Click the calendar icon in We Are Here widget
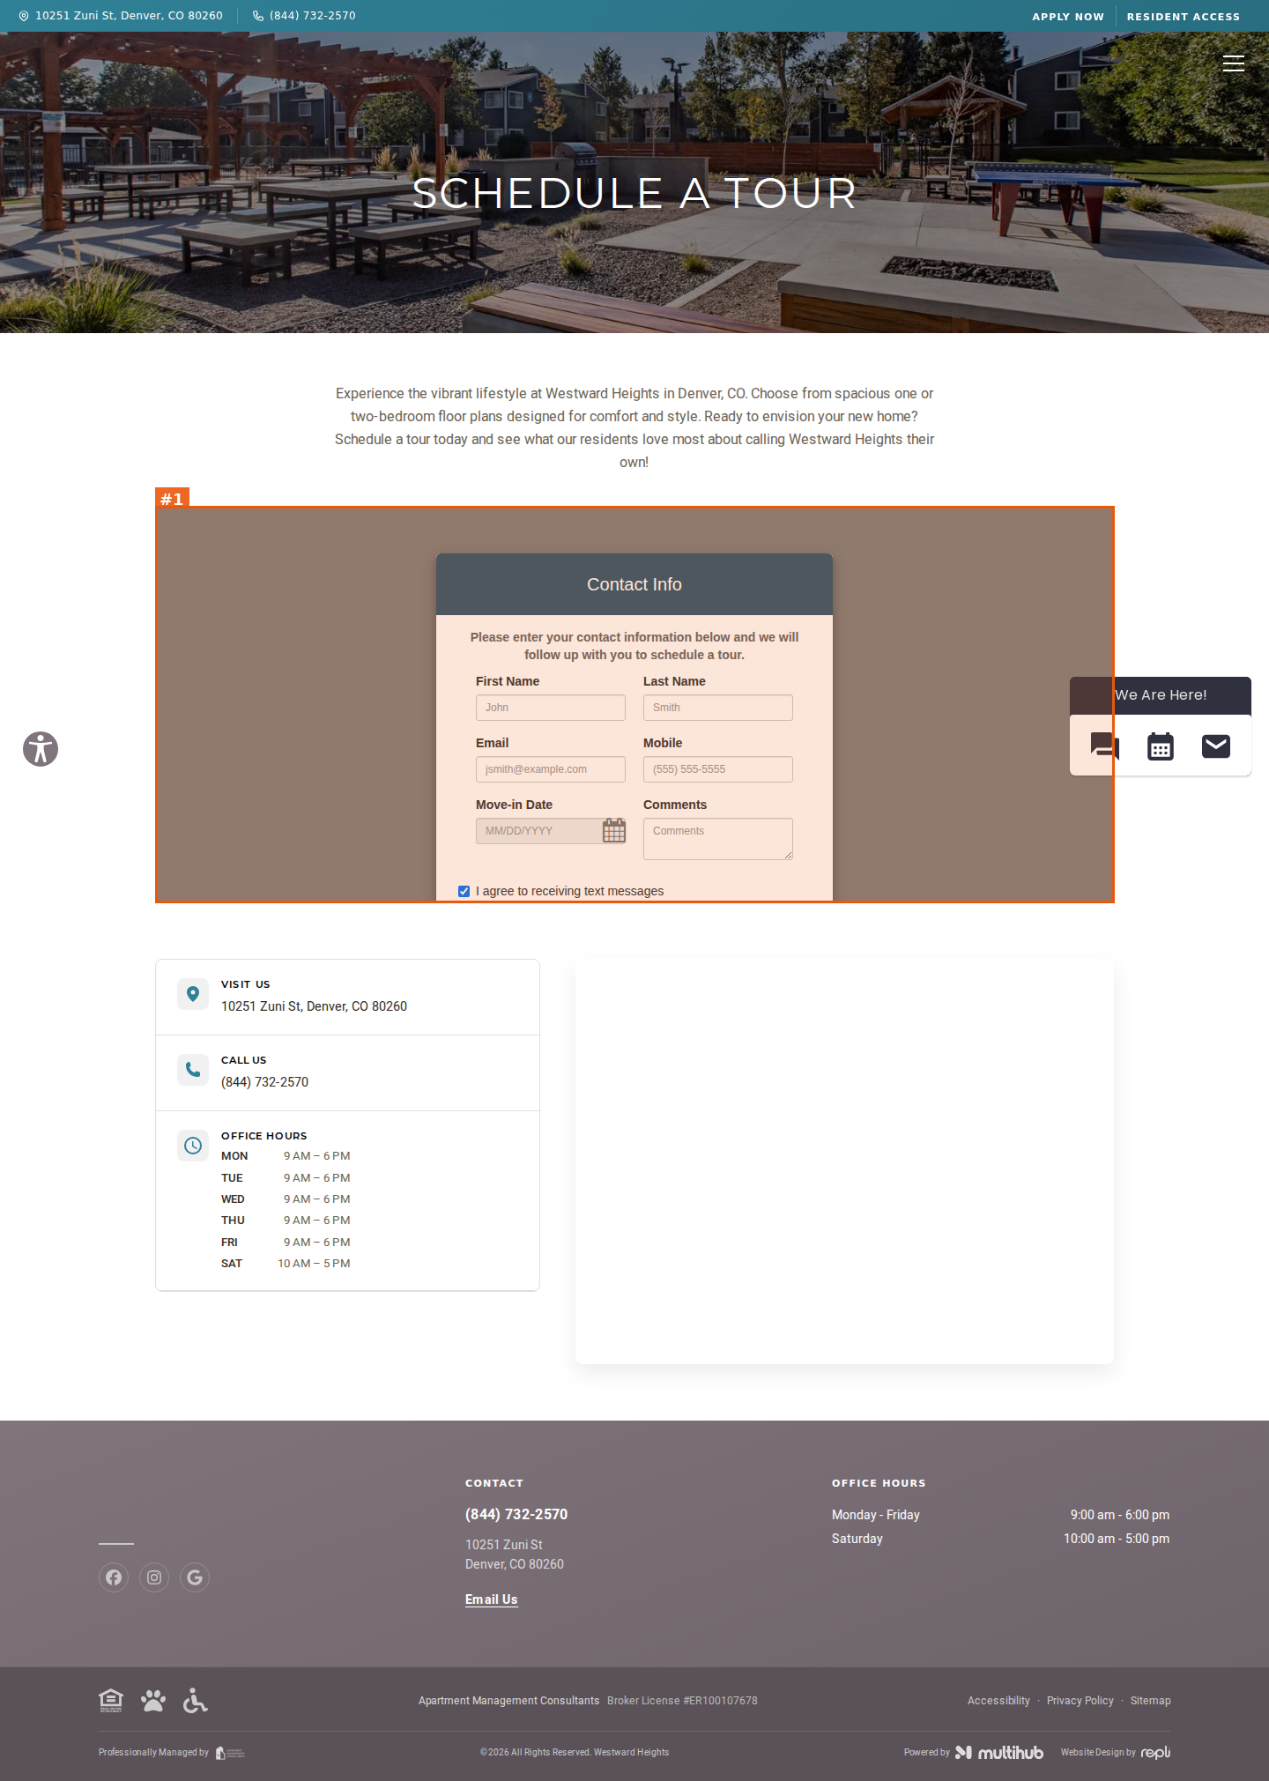The image size is (1269, 1781). [1161, 746]
